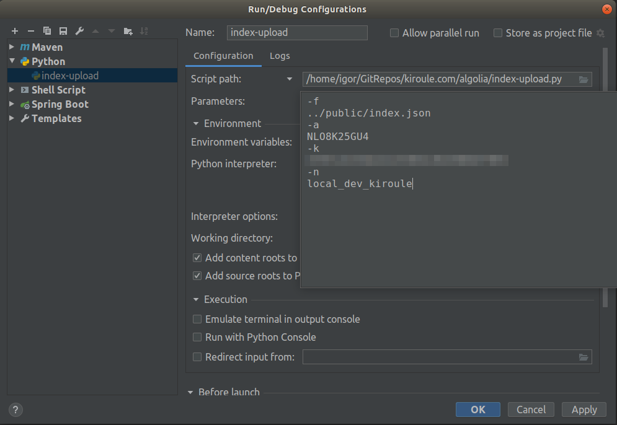Click the ../public/index.json parameter line
This screenshot has height=425, width=617.
(x=369, y=113)
